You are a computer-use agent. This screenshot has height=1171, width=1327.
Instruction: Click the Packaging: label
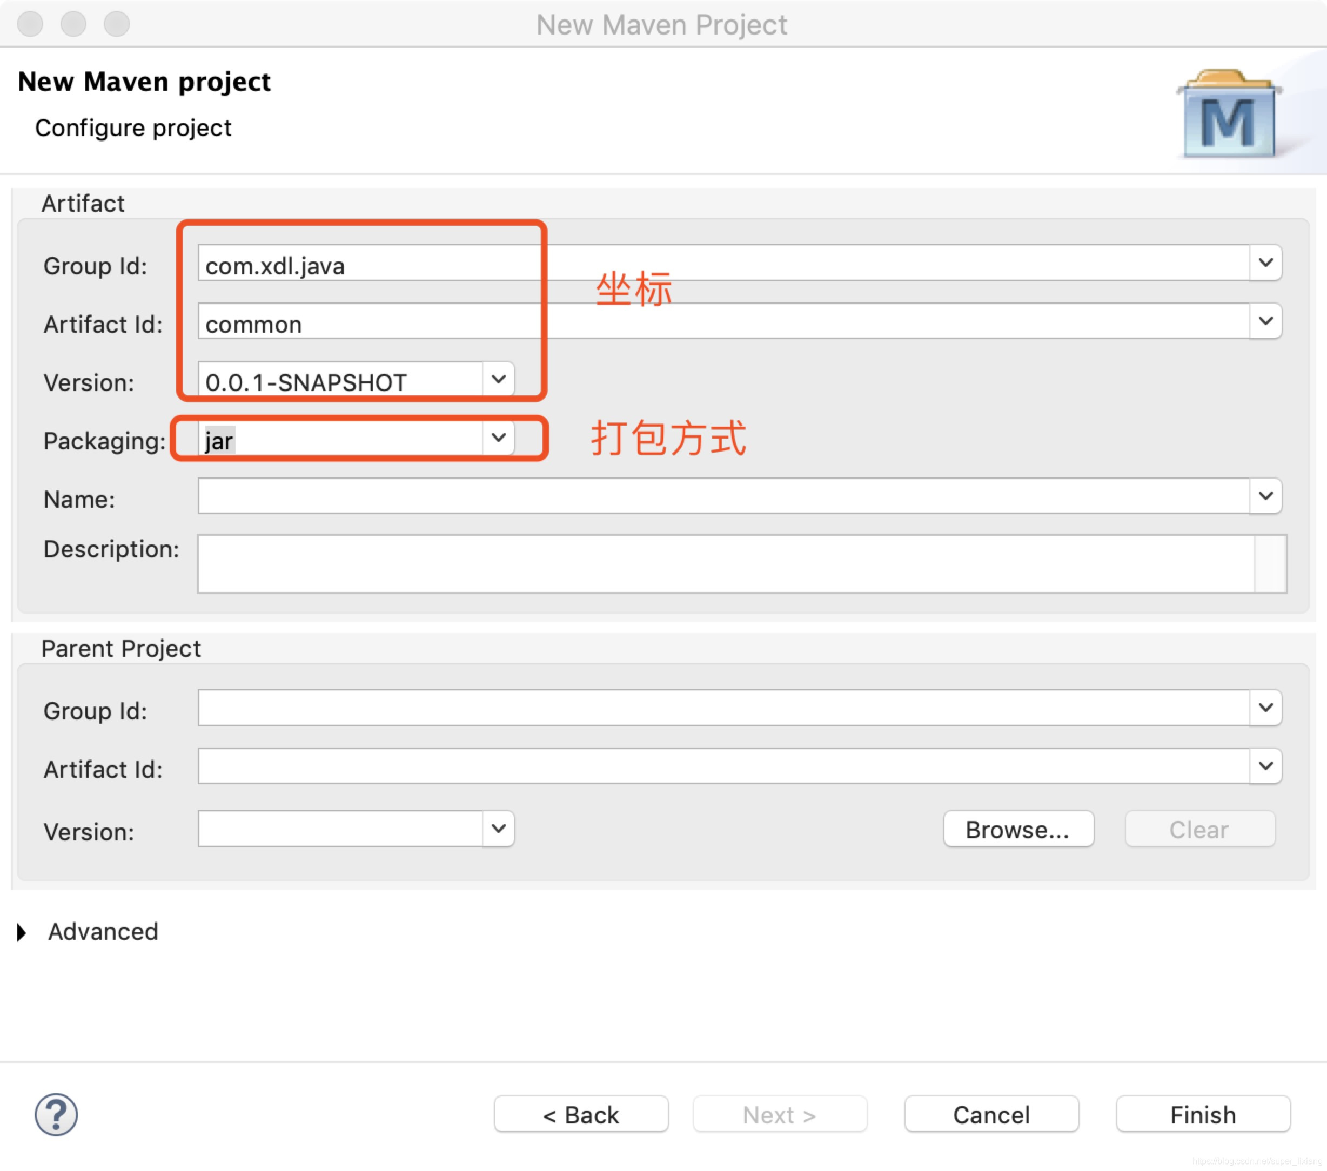[x=104, y=441]
